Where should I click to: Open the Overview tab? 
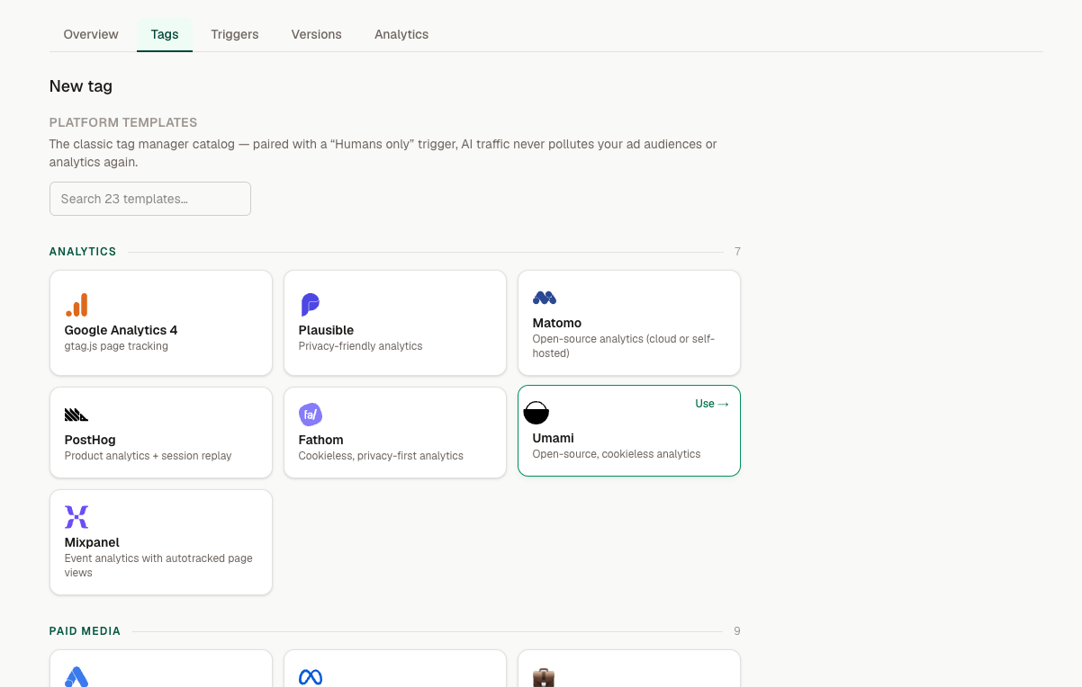91,34
